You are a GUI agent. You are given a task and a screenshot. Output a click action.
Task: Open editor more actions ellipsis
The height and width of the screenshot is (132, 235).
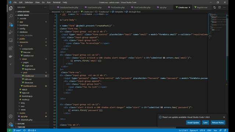[x=224, y=7]
